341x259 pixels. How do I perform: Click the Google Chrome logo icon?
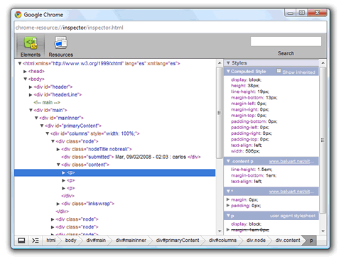click(x=18, y=15)
